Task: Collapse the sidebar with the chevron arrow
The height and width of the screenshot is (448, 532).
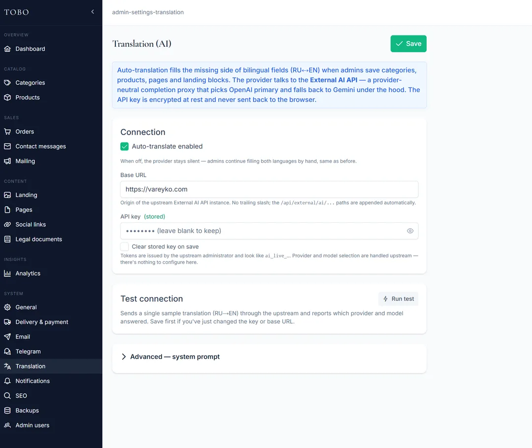Action: (x=93, y=11)
